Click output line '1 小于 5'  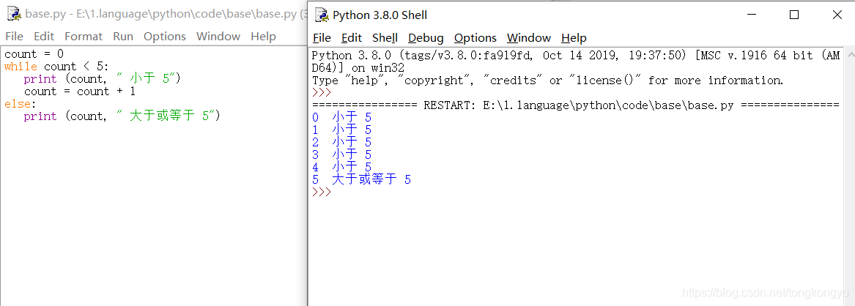click(x=342, y=130)
